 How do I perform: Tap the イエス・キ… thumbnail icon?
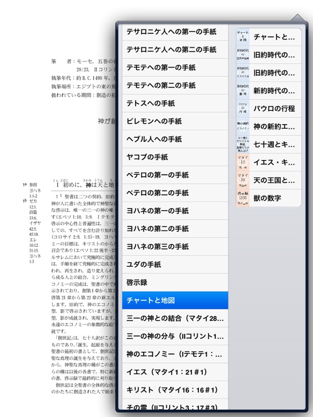(x=242, y=162)
